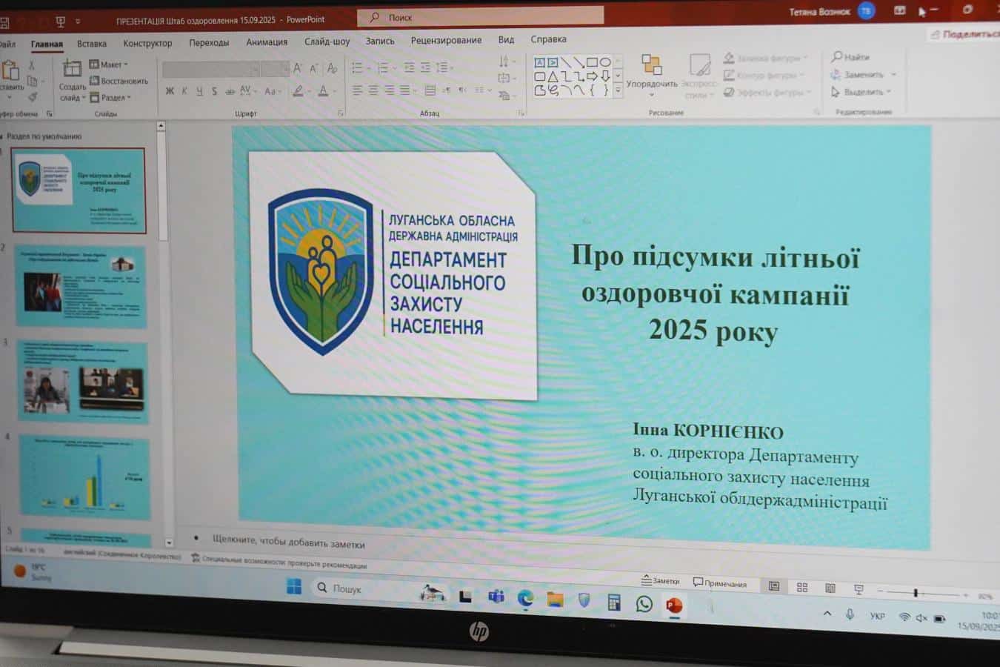This screenshot has width=1000, height=667.
Task: Click the Windows Start button
Action: point(294,587)
